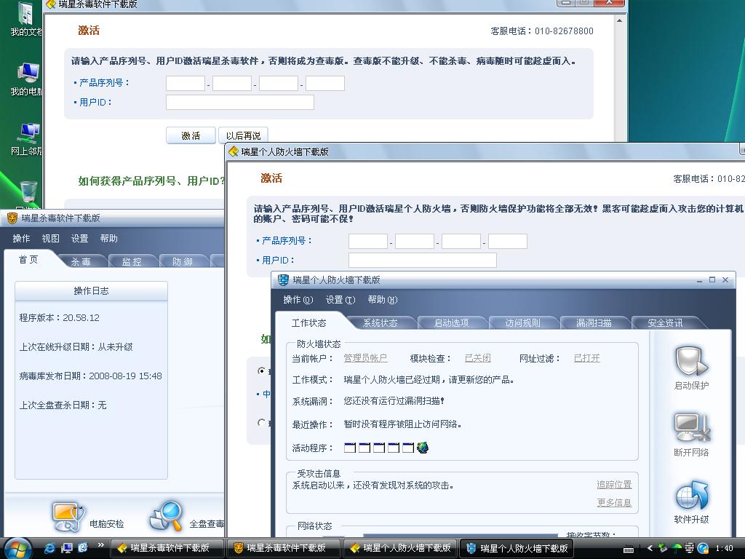Screen dimensions: 745x559
Task: Switch to 访问规则 tab
Action: click(522, 323)
